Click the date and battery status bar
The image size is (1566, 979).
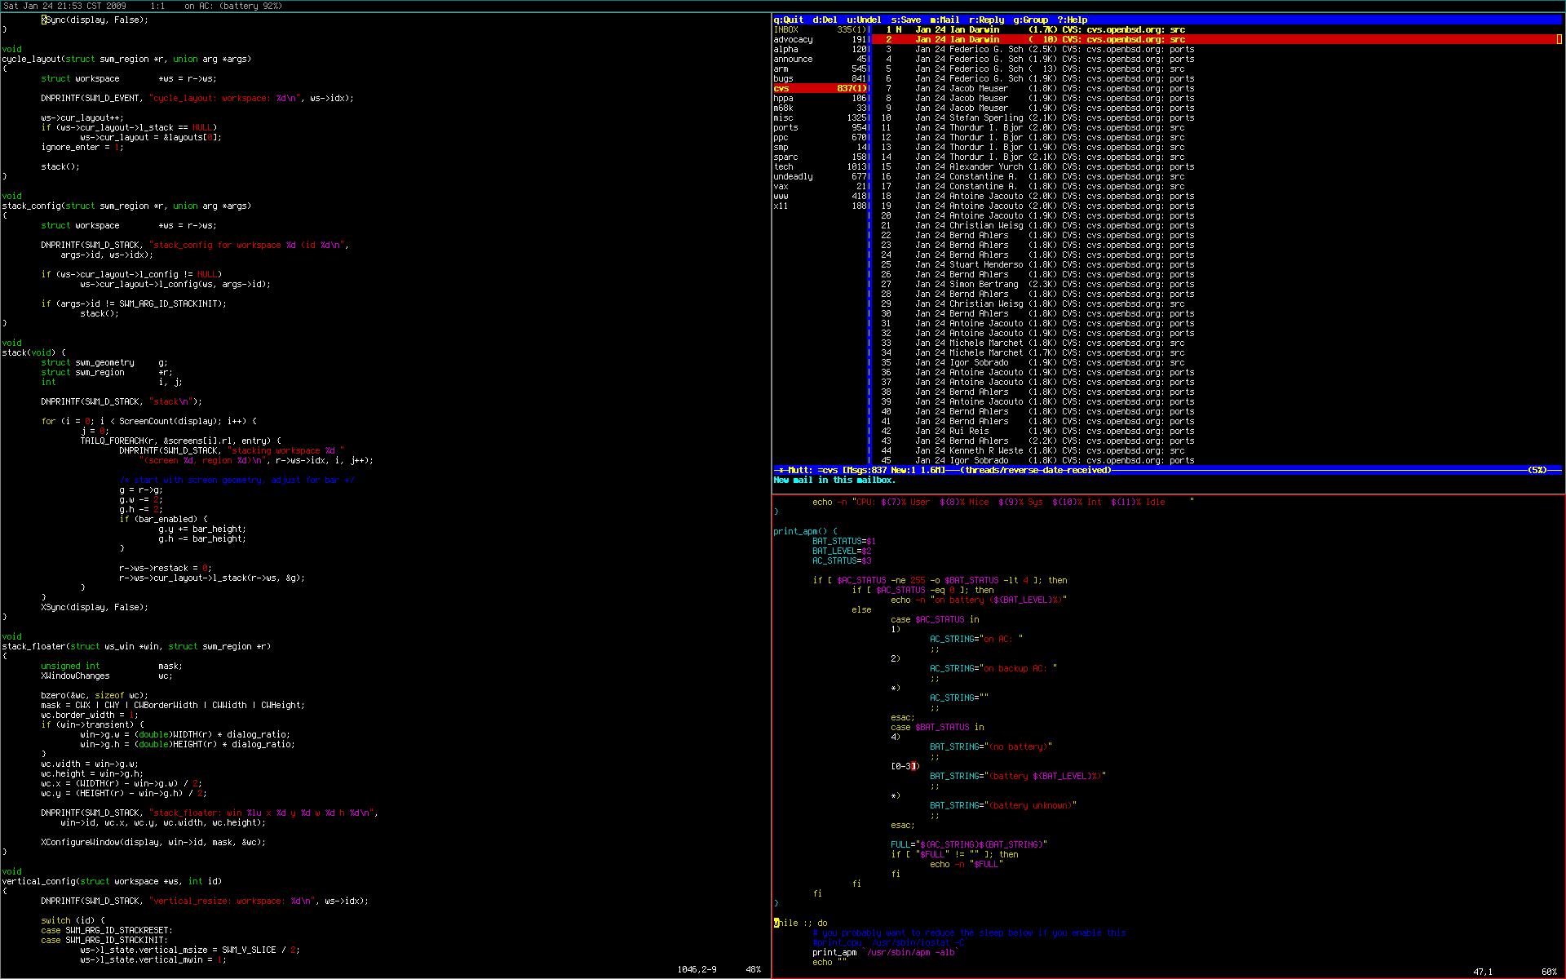point(143,6)
